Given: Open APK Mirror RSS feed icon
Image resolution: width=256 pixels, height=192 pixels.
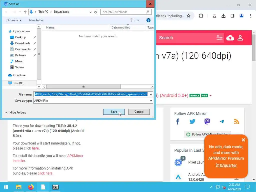Looking at the screenshot, I should [236, 121].
